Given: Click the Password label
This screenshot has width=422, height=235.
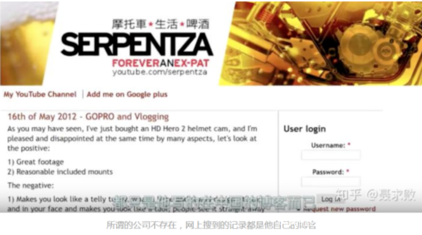Looking at the screenshot, I should click(x=328, y=172).
